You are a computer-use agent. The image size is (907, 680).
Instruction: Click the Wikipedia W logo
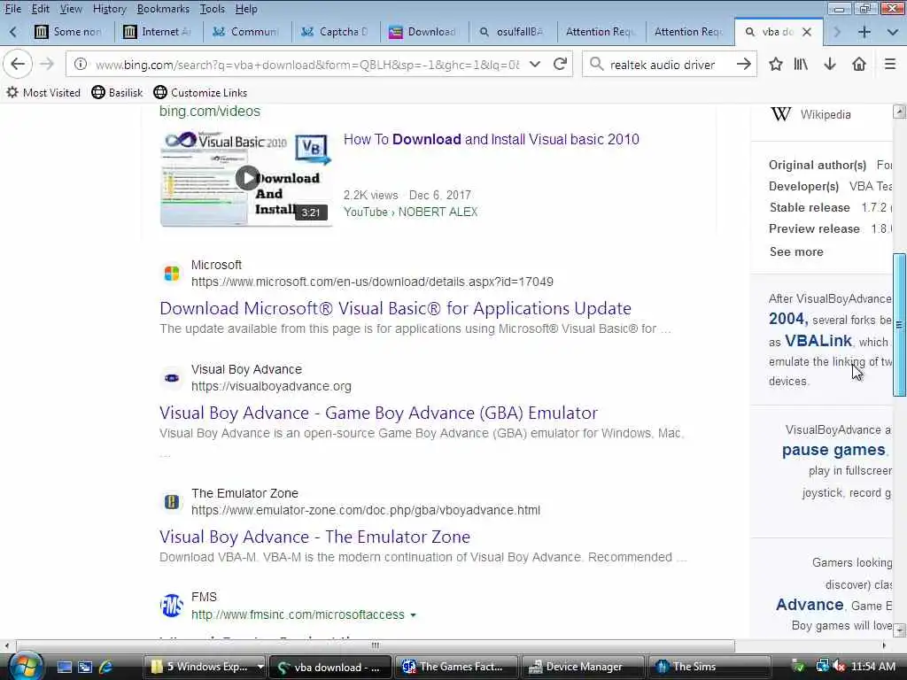pyautogui.click(x=780, y=114)
